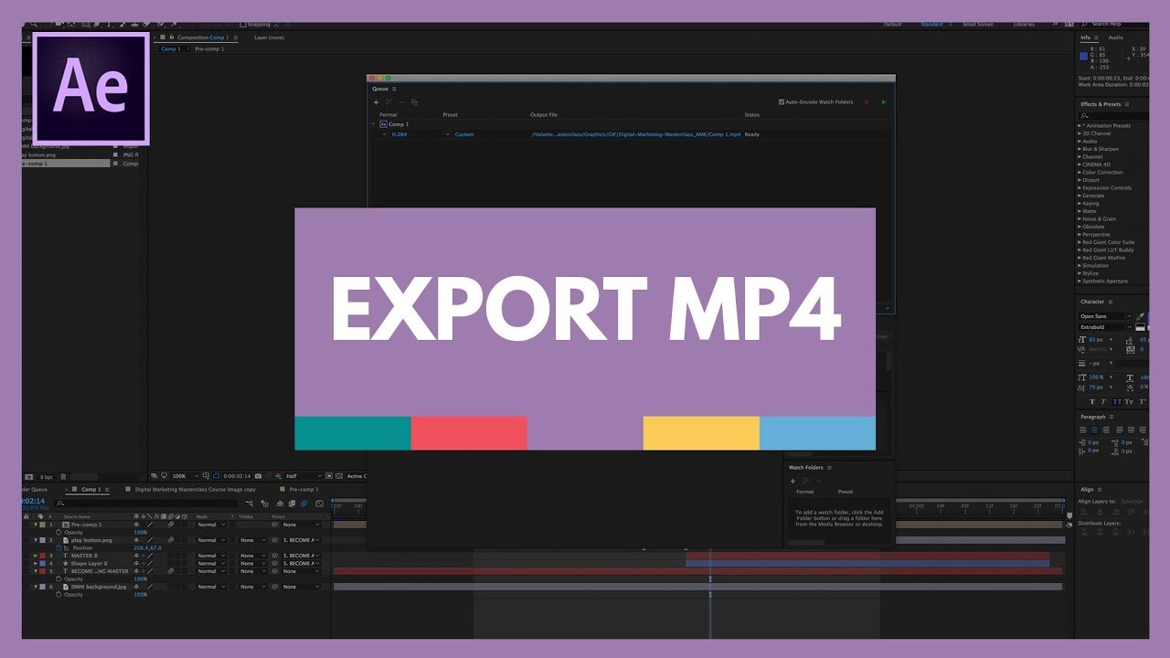Viewport: 1170px width, 658px height.
Task: Click the 8 bpc color depth button
Action: click(x=47, y=476)
